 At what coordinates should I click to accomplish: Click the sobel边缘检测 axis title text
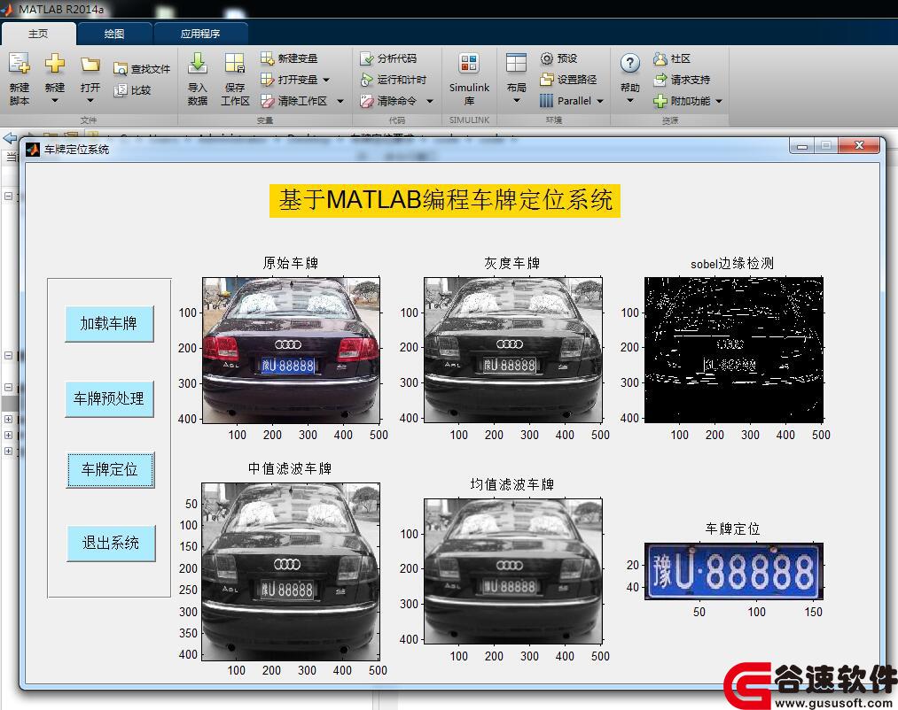point(732,264)
